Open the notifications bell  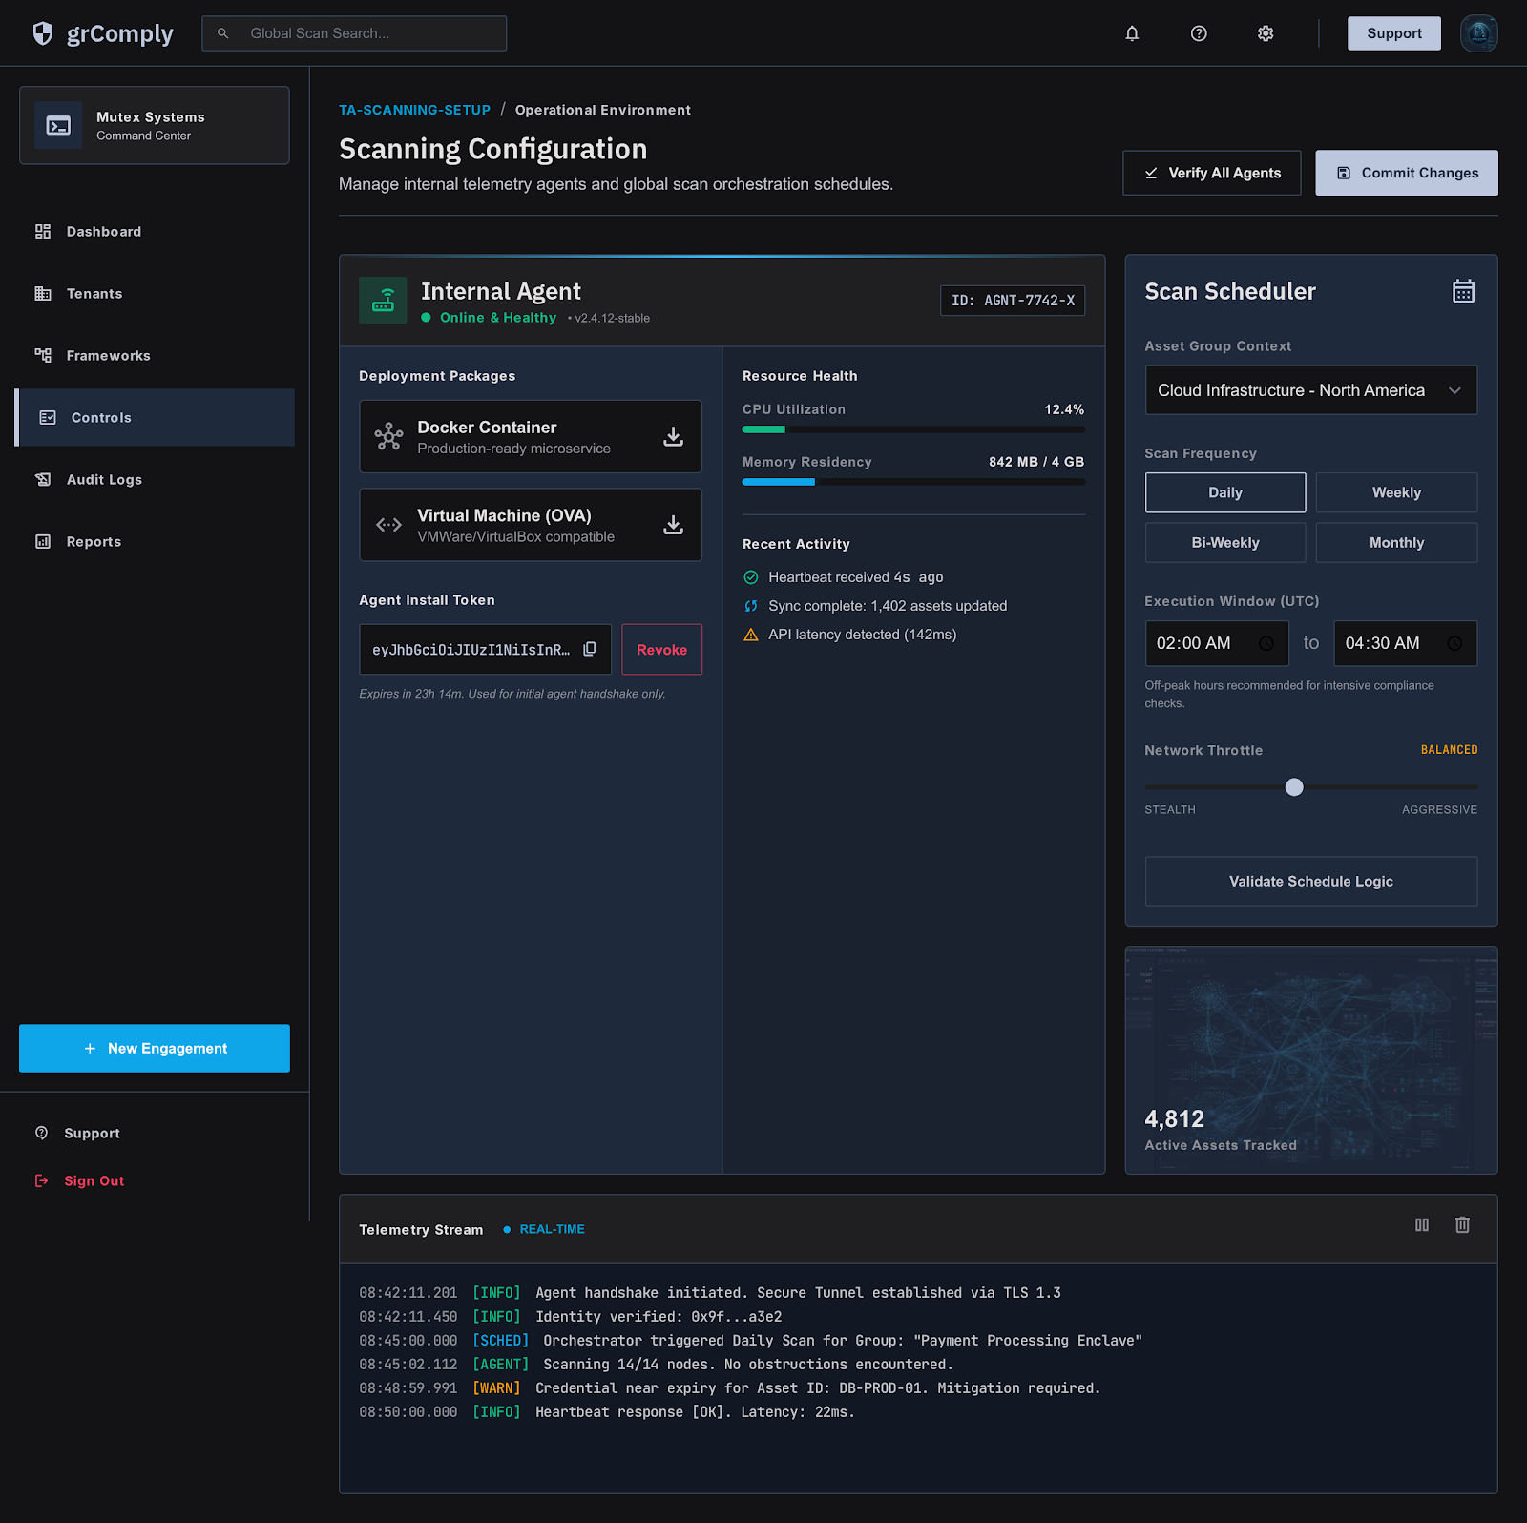(x=1132, y=33)
